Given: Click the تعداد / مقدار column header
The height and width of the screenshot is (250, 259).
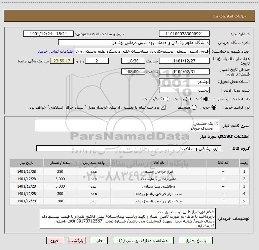Looking at the screenshot, I should (x=60, y=163).
